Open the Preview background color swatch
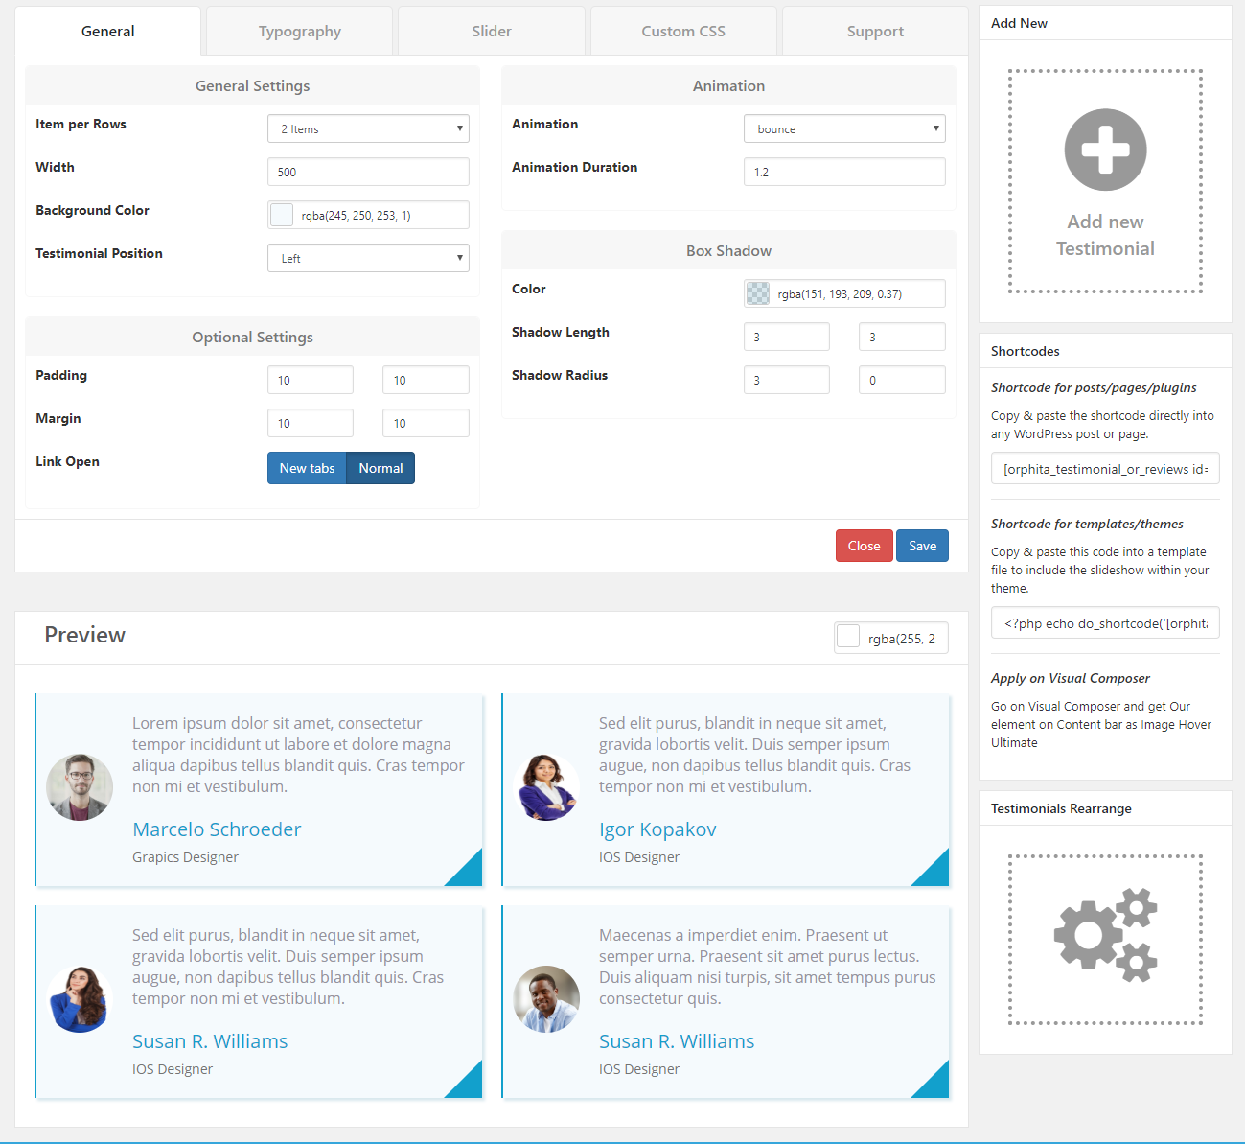 (x=848, y=637)
